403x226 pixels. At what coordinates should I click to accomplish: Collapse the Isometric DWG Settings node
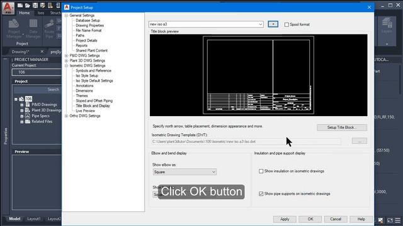[x=66, y=65]
